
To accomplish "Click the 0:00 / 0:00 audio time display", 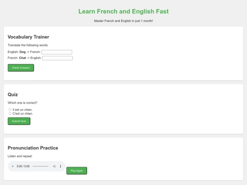I will pyautogui.click(x=23, y=166).
